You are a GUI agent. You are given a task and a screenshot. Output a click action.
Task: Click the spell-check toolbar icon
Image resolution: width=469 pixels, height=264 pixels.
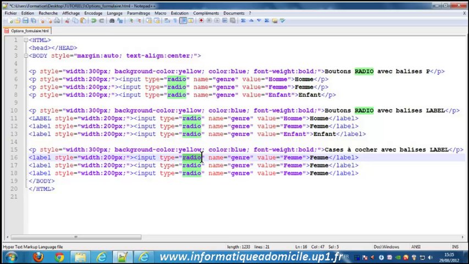[x=283, y=21]
